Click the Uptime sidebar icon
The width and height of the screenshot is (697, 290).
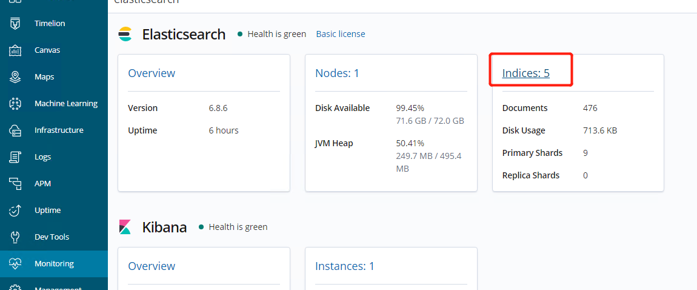click(15, 211)
